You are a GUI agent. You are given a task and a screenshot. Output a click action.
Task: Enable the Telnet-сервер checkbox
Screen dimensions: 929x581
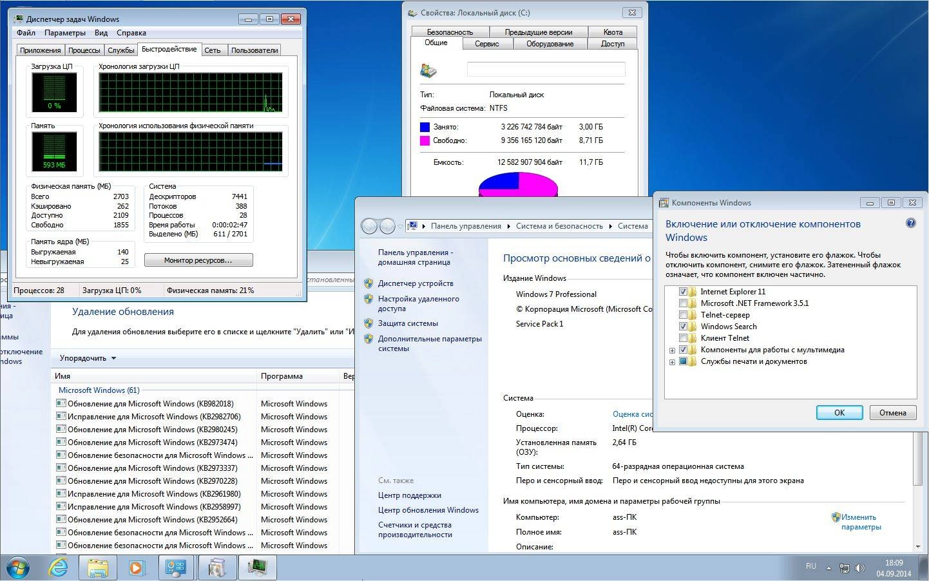683,315
